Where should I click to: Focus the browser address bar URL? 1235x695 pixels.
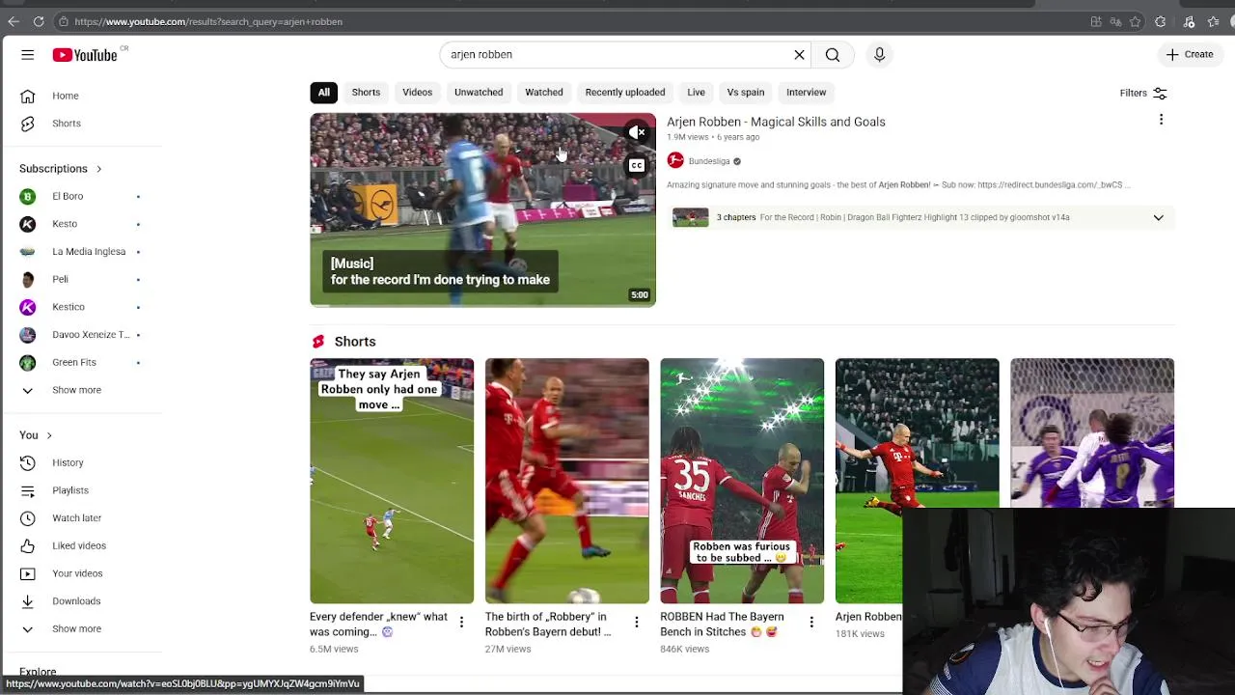(208, 21)
